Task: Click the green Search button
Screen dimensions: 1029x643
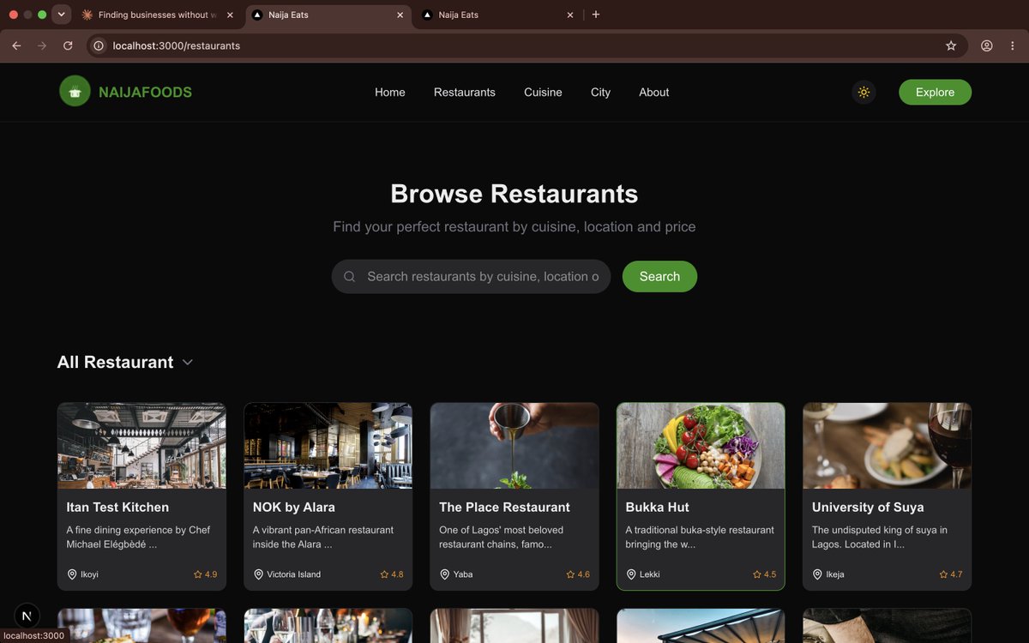Action: (659, 276)
